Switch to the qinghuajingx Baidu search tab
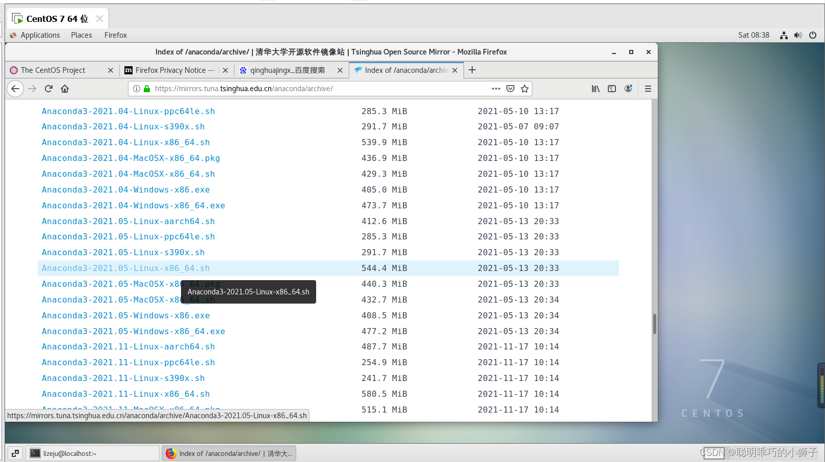The width and height of the screenshot is (825, 462). pyautogui.click(x=285, y=70)
